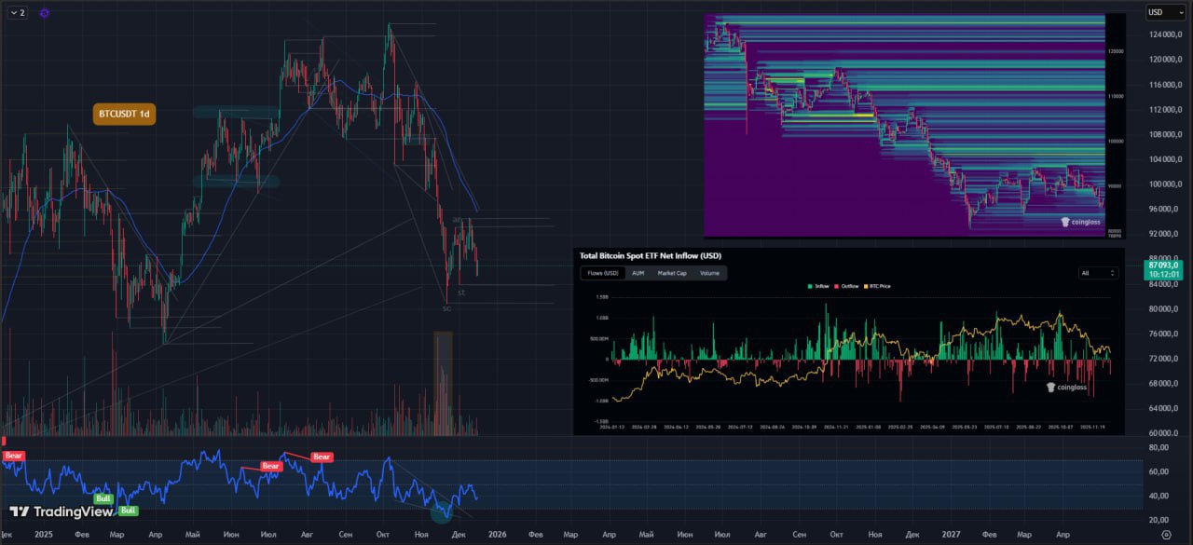
Task: Click the purple indicator icon at top left
Action: [45, 13]
